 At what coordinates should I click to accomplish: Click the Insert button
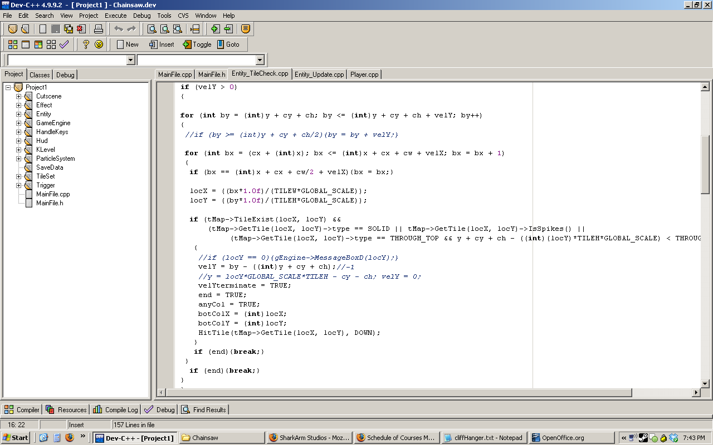[162, 44]
